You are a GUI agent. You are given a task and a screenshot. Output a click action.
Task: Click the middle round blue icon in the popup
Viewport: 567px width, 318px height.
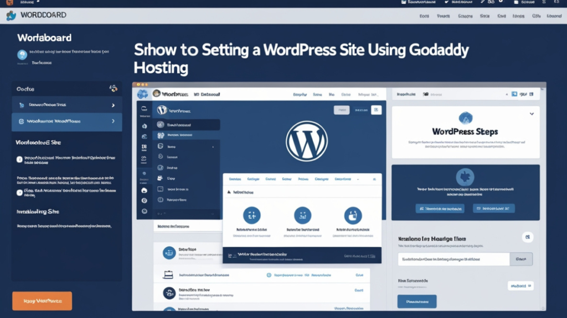(x=303, y=216)
